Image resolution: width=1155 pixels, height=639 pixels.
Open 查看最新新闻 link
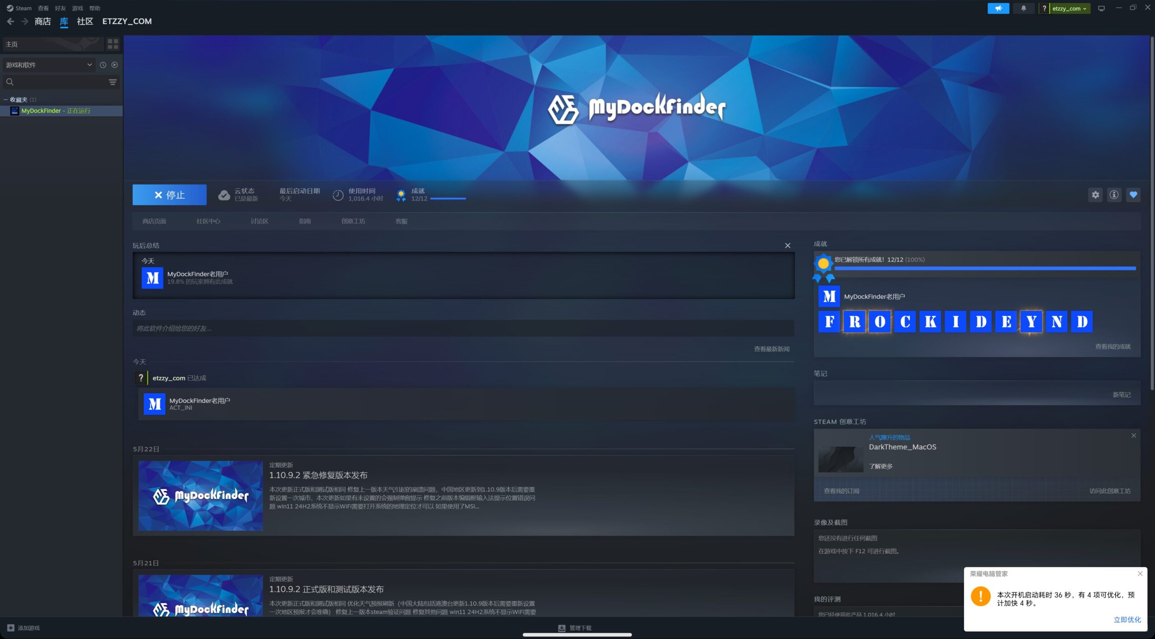(772, 349)
